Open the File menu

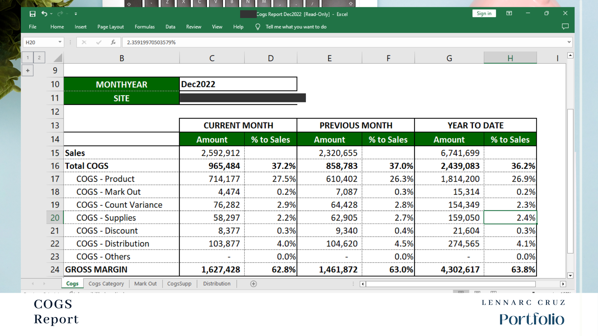[x=33, y=27]
